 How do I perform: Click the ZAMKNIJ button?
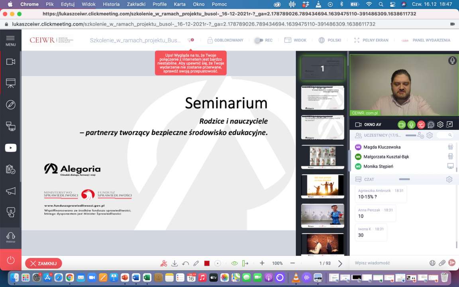[x=43, y=263]
